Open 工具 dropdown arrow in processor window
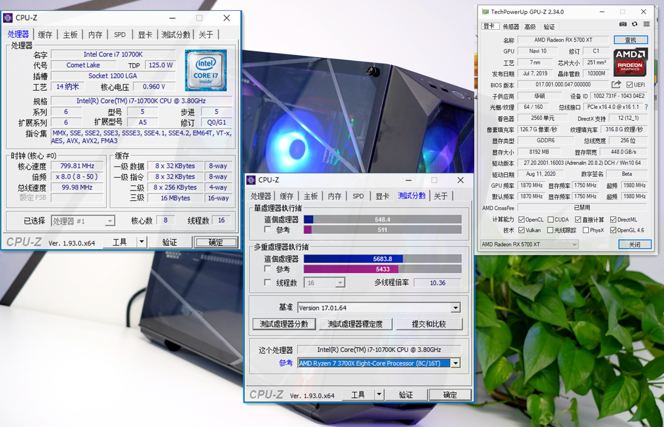The height and width of the screenshot is (427, 664). tap(141, 242)
